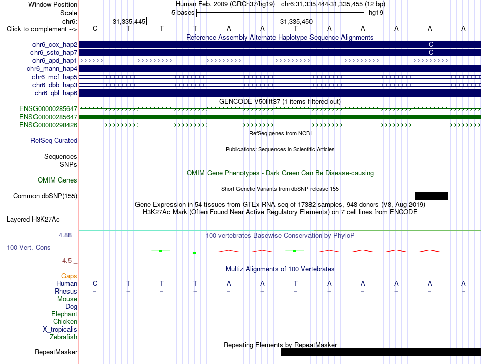Click the green ENSG00000285647 exon block
The image size is (482, 364).
pos(281,117)
